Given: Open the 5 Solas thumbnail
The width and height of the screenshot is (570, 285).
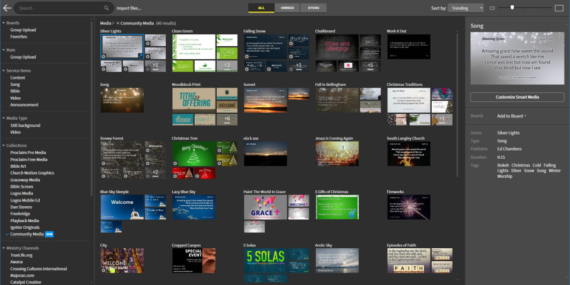Looking at the screenshot, I should tap(265, 260).
